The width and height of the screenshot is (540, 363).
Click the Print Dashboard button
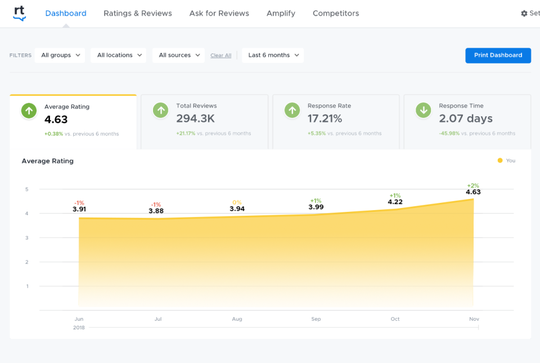click(498, 55)
